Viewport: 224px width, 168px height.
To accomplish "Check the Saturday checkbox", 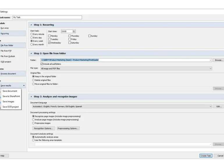I will pyautogui.click(x=70, y=43).
